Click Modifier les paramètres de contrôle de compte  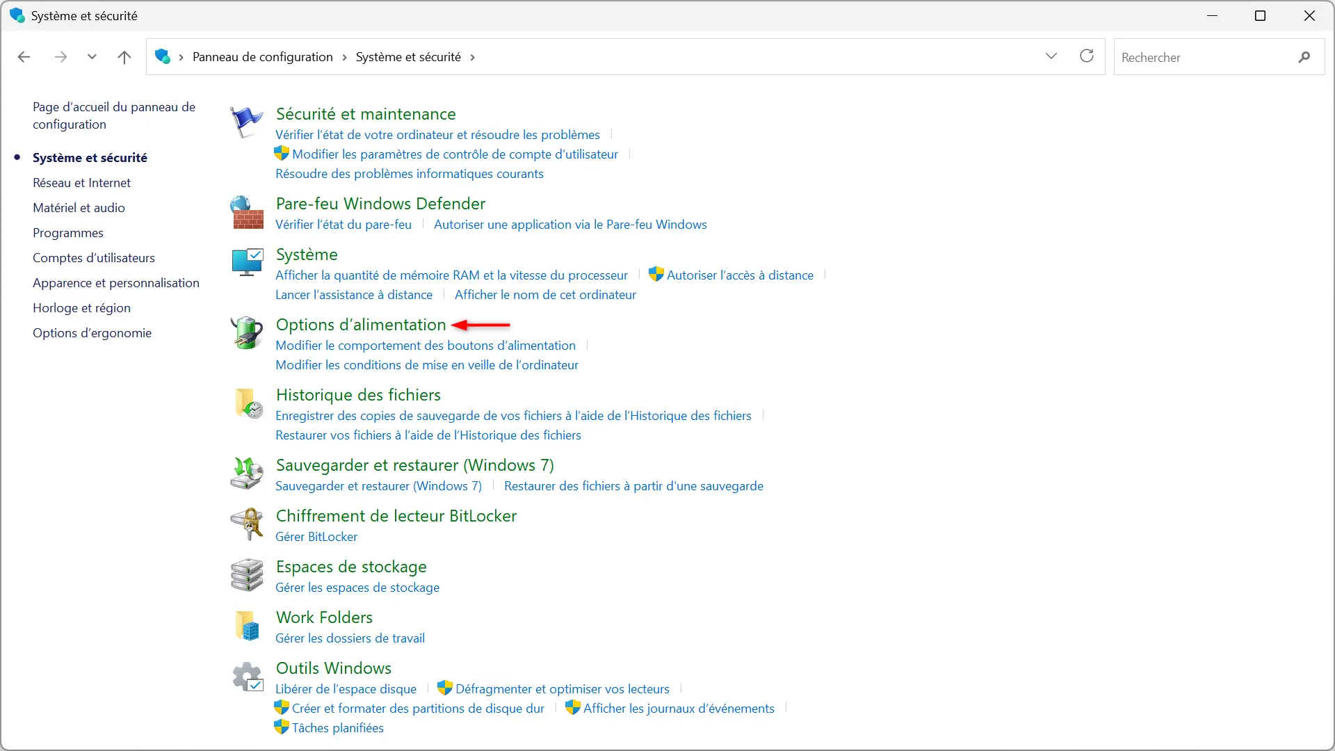455,154
